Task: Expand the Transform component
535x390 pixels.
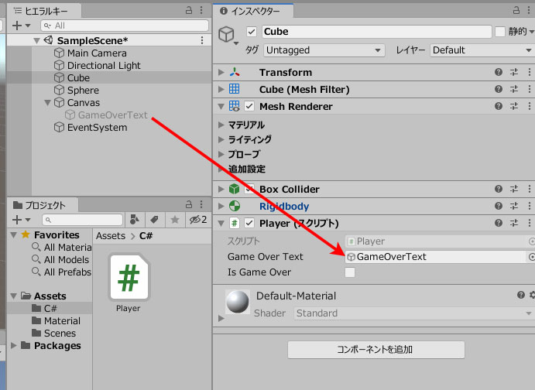Action: [221, 72]
